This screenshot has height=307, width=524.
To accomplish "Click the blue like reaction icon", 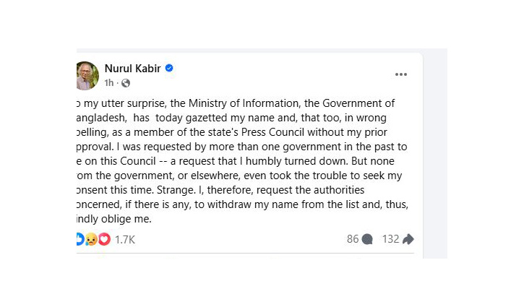I will 79,239.
